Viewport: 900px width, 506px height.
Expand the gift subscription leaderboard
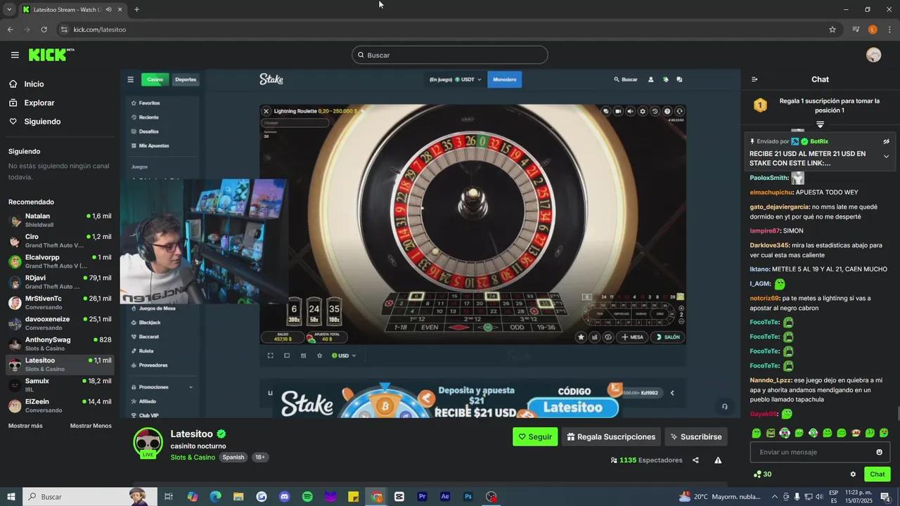[820, 124]
